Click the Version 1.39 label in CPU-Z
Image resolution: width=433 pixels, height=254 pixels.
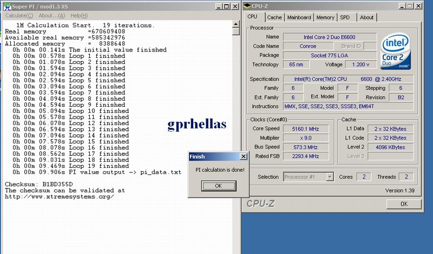[399, 191]
